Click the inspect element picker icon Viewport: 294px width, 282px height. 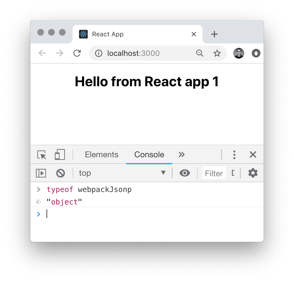(42, 155)
